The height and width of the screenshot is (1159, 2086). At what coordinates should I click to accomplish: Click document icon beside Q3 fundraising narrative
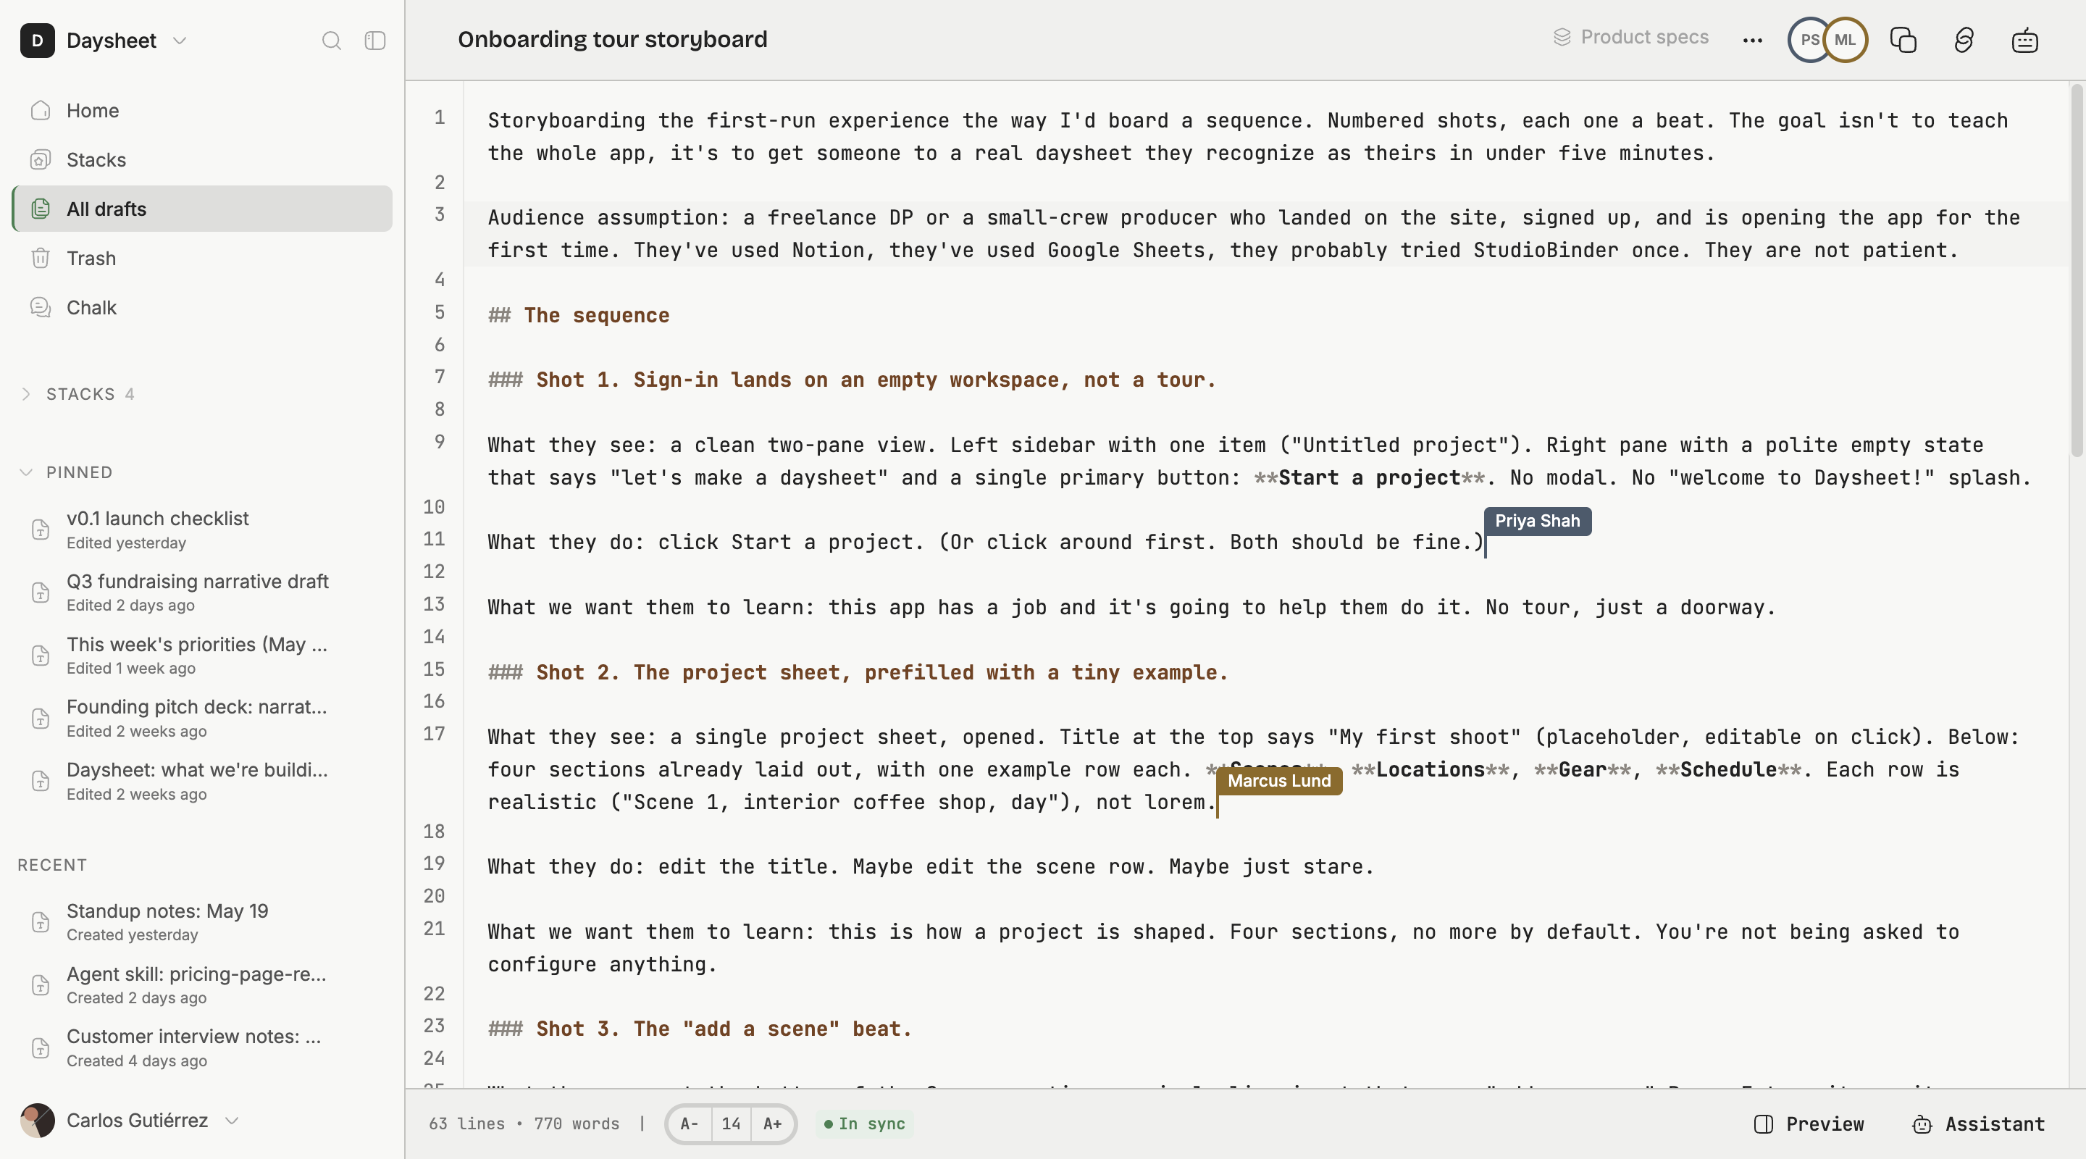pos(41,593)
